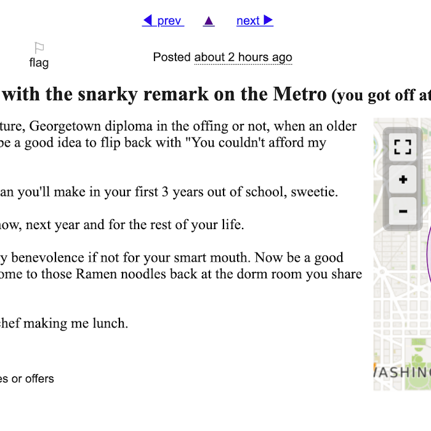Open the map in fullscreen mode
This screenshot has width=431, height=431.
pyautogui.click(x=403, y=147)
